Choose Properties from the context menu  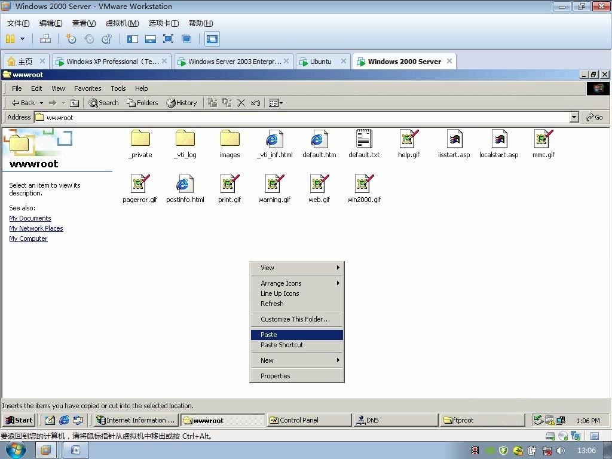[x=297, y=376]
